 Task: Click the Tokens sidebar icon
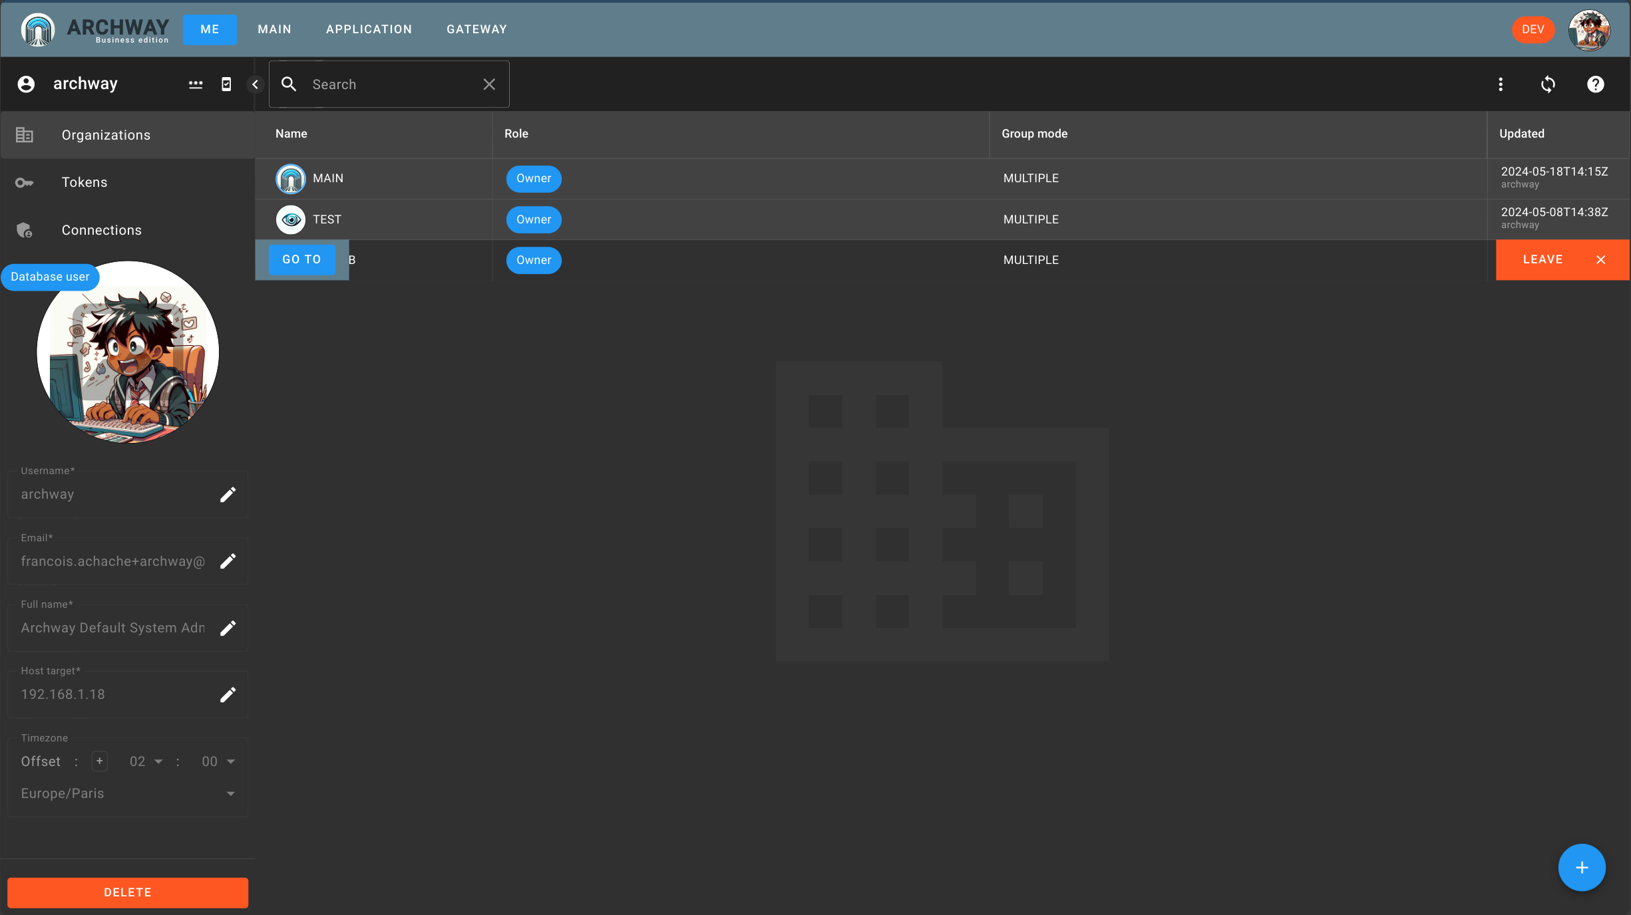(23, 182)
